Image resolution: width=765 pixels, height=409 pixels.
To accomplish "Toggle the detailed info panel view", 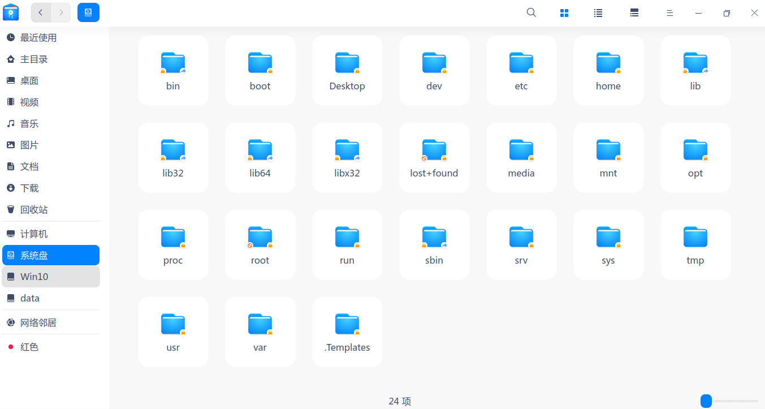I will pyautogui.click(x=634, y=12).
